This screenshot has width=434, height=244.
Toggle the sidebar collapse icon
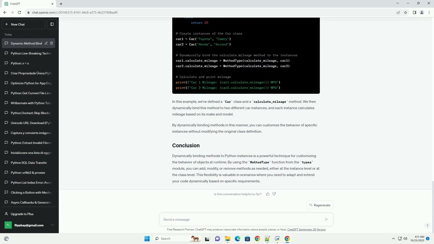52,24
